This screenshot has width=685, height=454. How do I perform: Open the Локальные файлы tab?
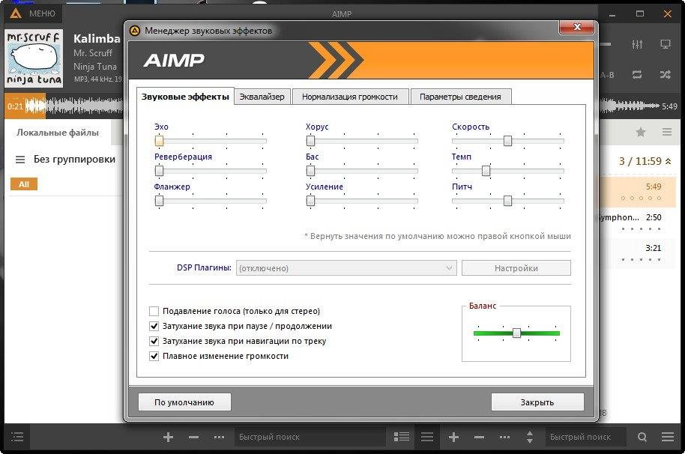pos(58,133)
